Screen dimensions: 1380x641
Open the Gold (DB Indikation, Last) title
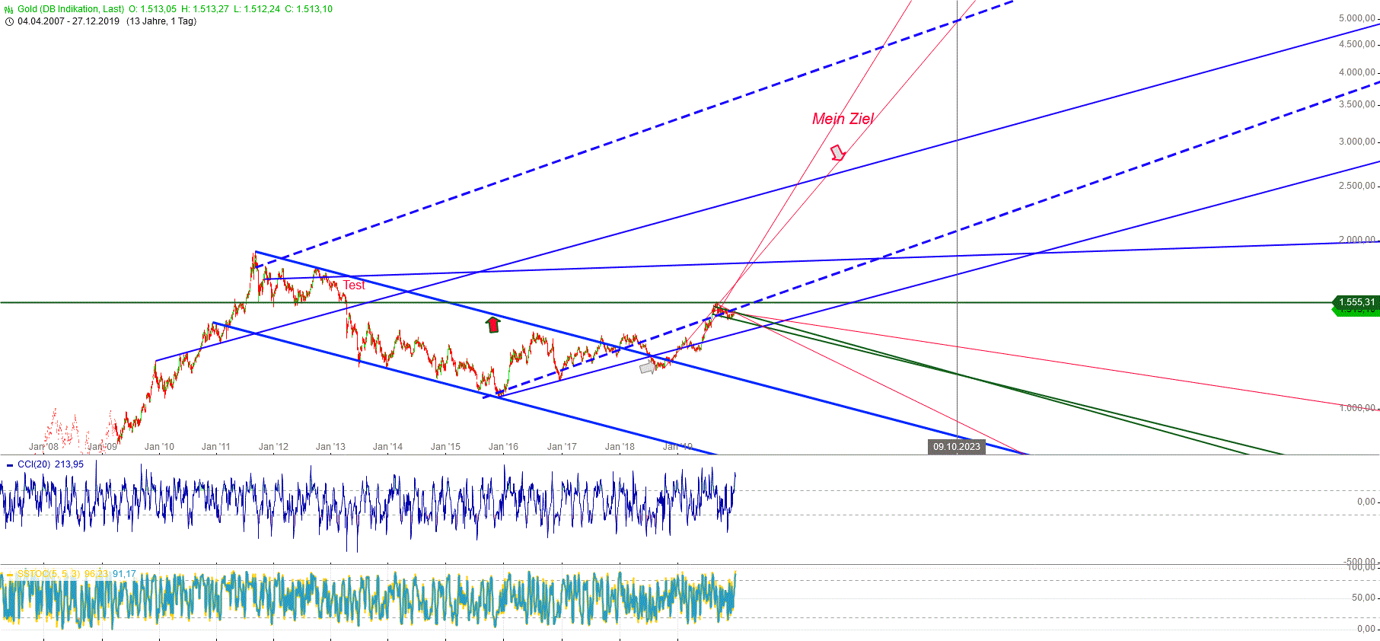click(x=71, y=9)
